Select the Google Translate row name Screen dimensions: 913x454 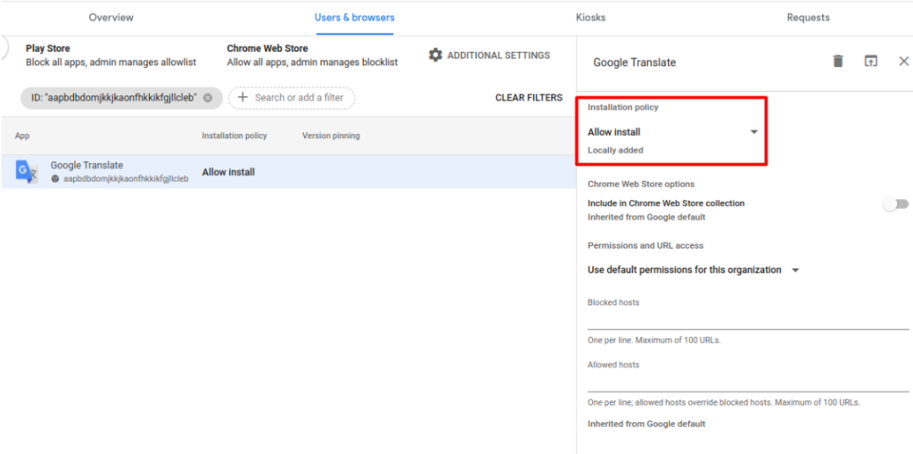coord(86,166)
